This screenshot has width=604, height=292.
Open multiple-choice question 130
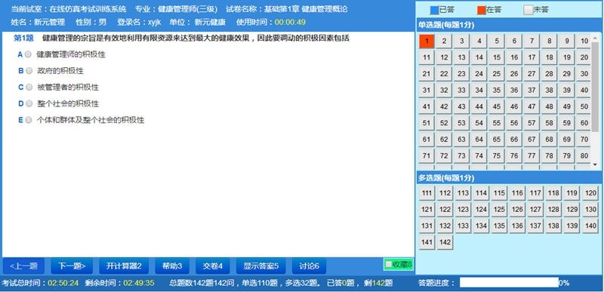point(590,210)
